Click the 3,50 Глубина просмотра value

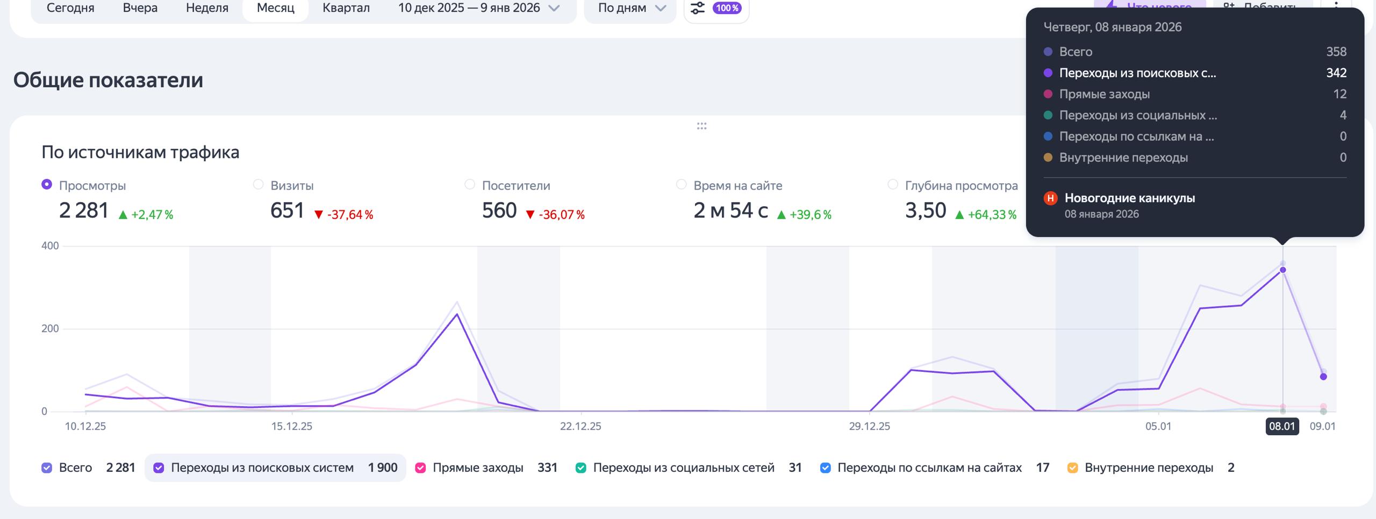(926, 211)
